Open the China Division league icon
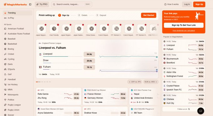The width and height of the screenshot is (213, 116). [91, 29]
